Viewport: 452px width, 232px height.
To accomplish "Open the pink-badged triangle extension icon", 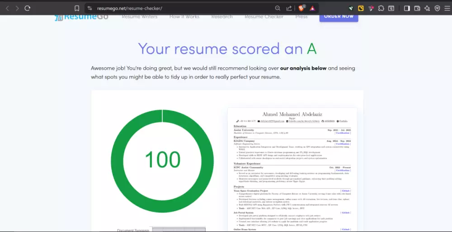I will pyautogui.click(x=371, y=8).
